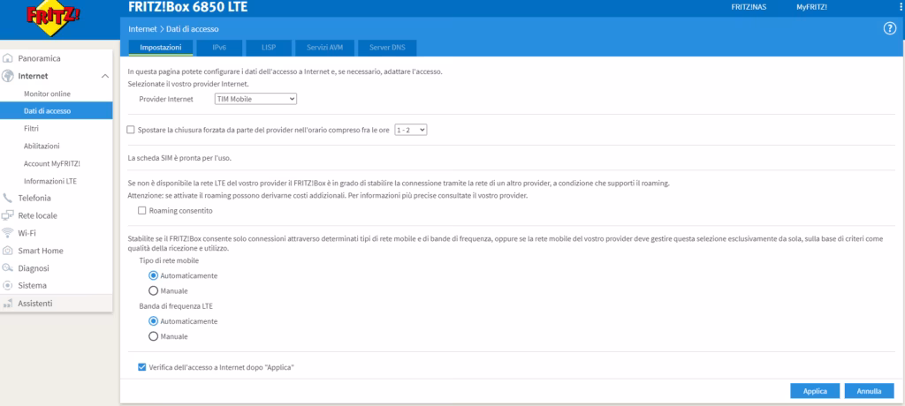Click the Sistema icon
The image size is (905, 406).
pos(7,285)
